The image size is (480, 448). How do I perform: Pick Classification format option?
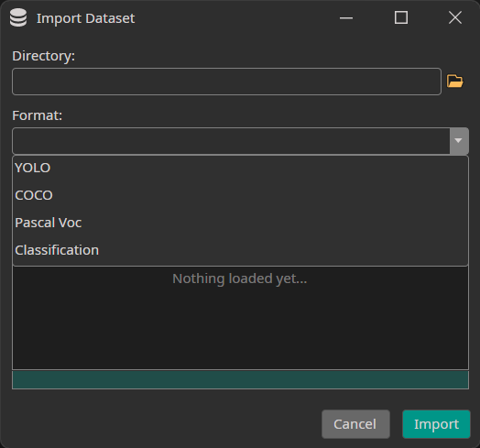(240, 250)
